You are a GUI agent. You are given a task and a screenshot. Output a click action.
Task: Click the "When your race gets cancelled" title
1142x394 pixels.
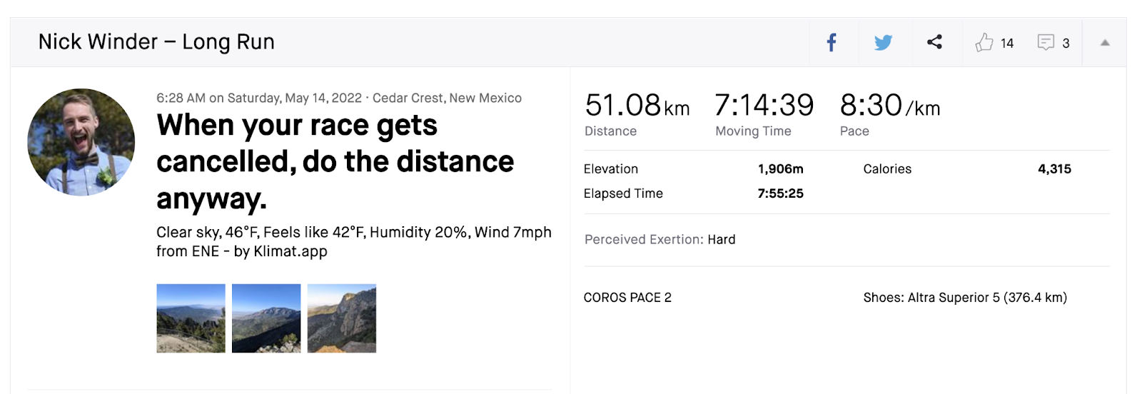click(x=335, y=161)
